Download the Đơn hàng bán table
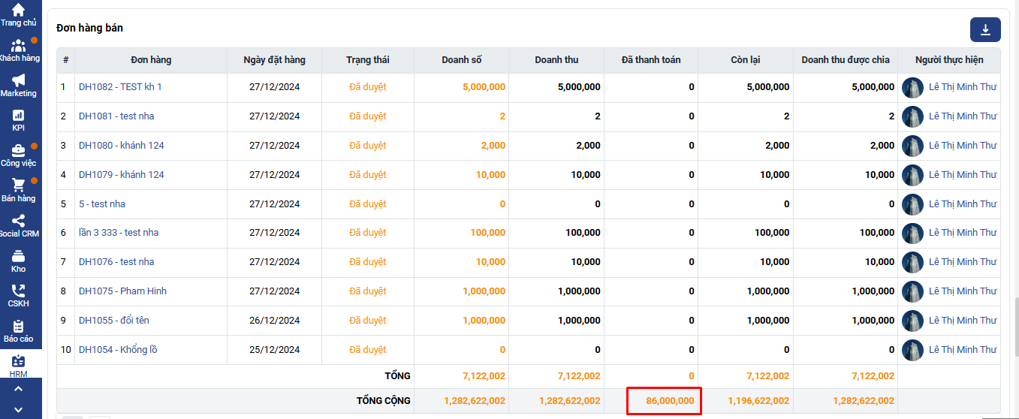Image resolution: width=1019 pixels, height=419 pixels. pos(985,29)
